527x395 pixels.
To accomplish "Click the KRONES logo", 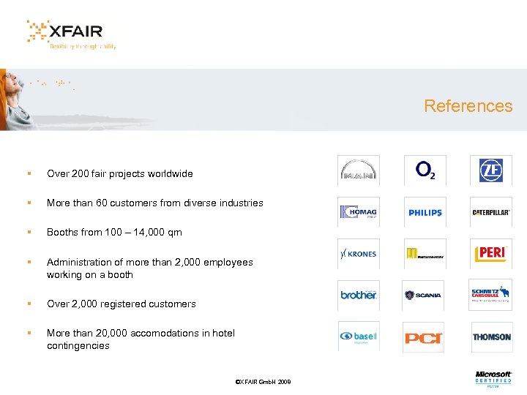I will click(359, 254).
